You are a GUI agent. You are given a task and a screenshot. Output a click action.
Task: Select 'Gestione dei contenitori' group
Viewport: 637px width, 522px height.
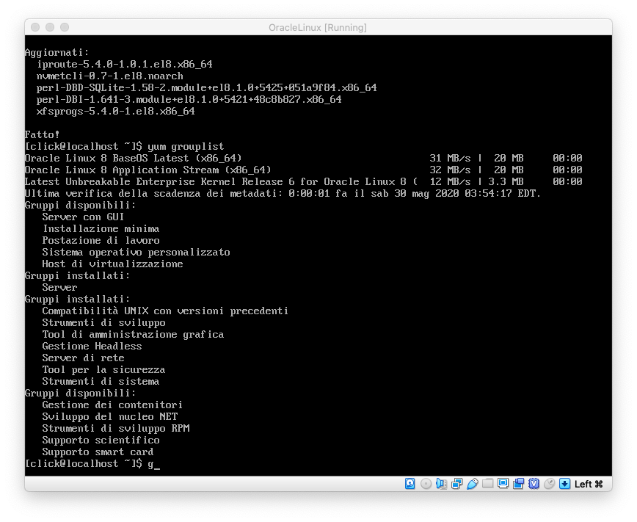click(112, 405)
